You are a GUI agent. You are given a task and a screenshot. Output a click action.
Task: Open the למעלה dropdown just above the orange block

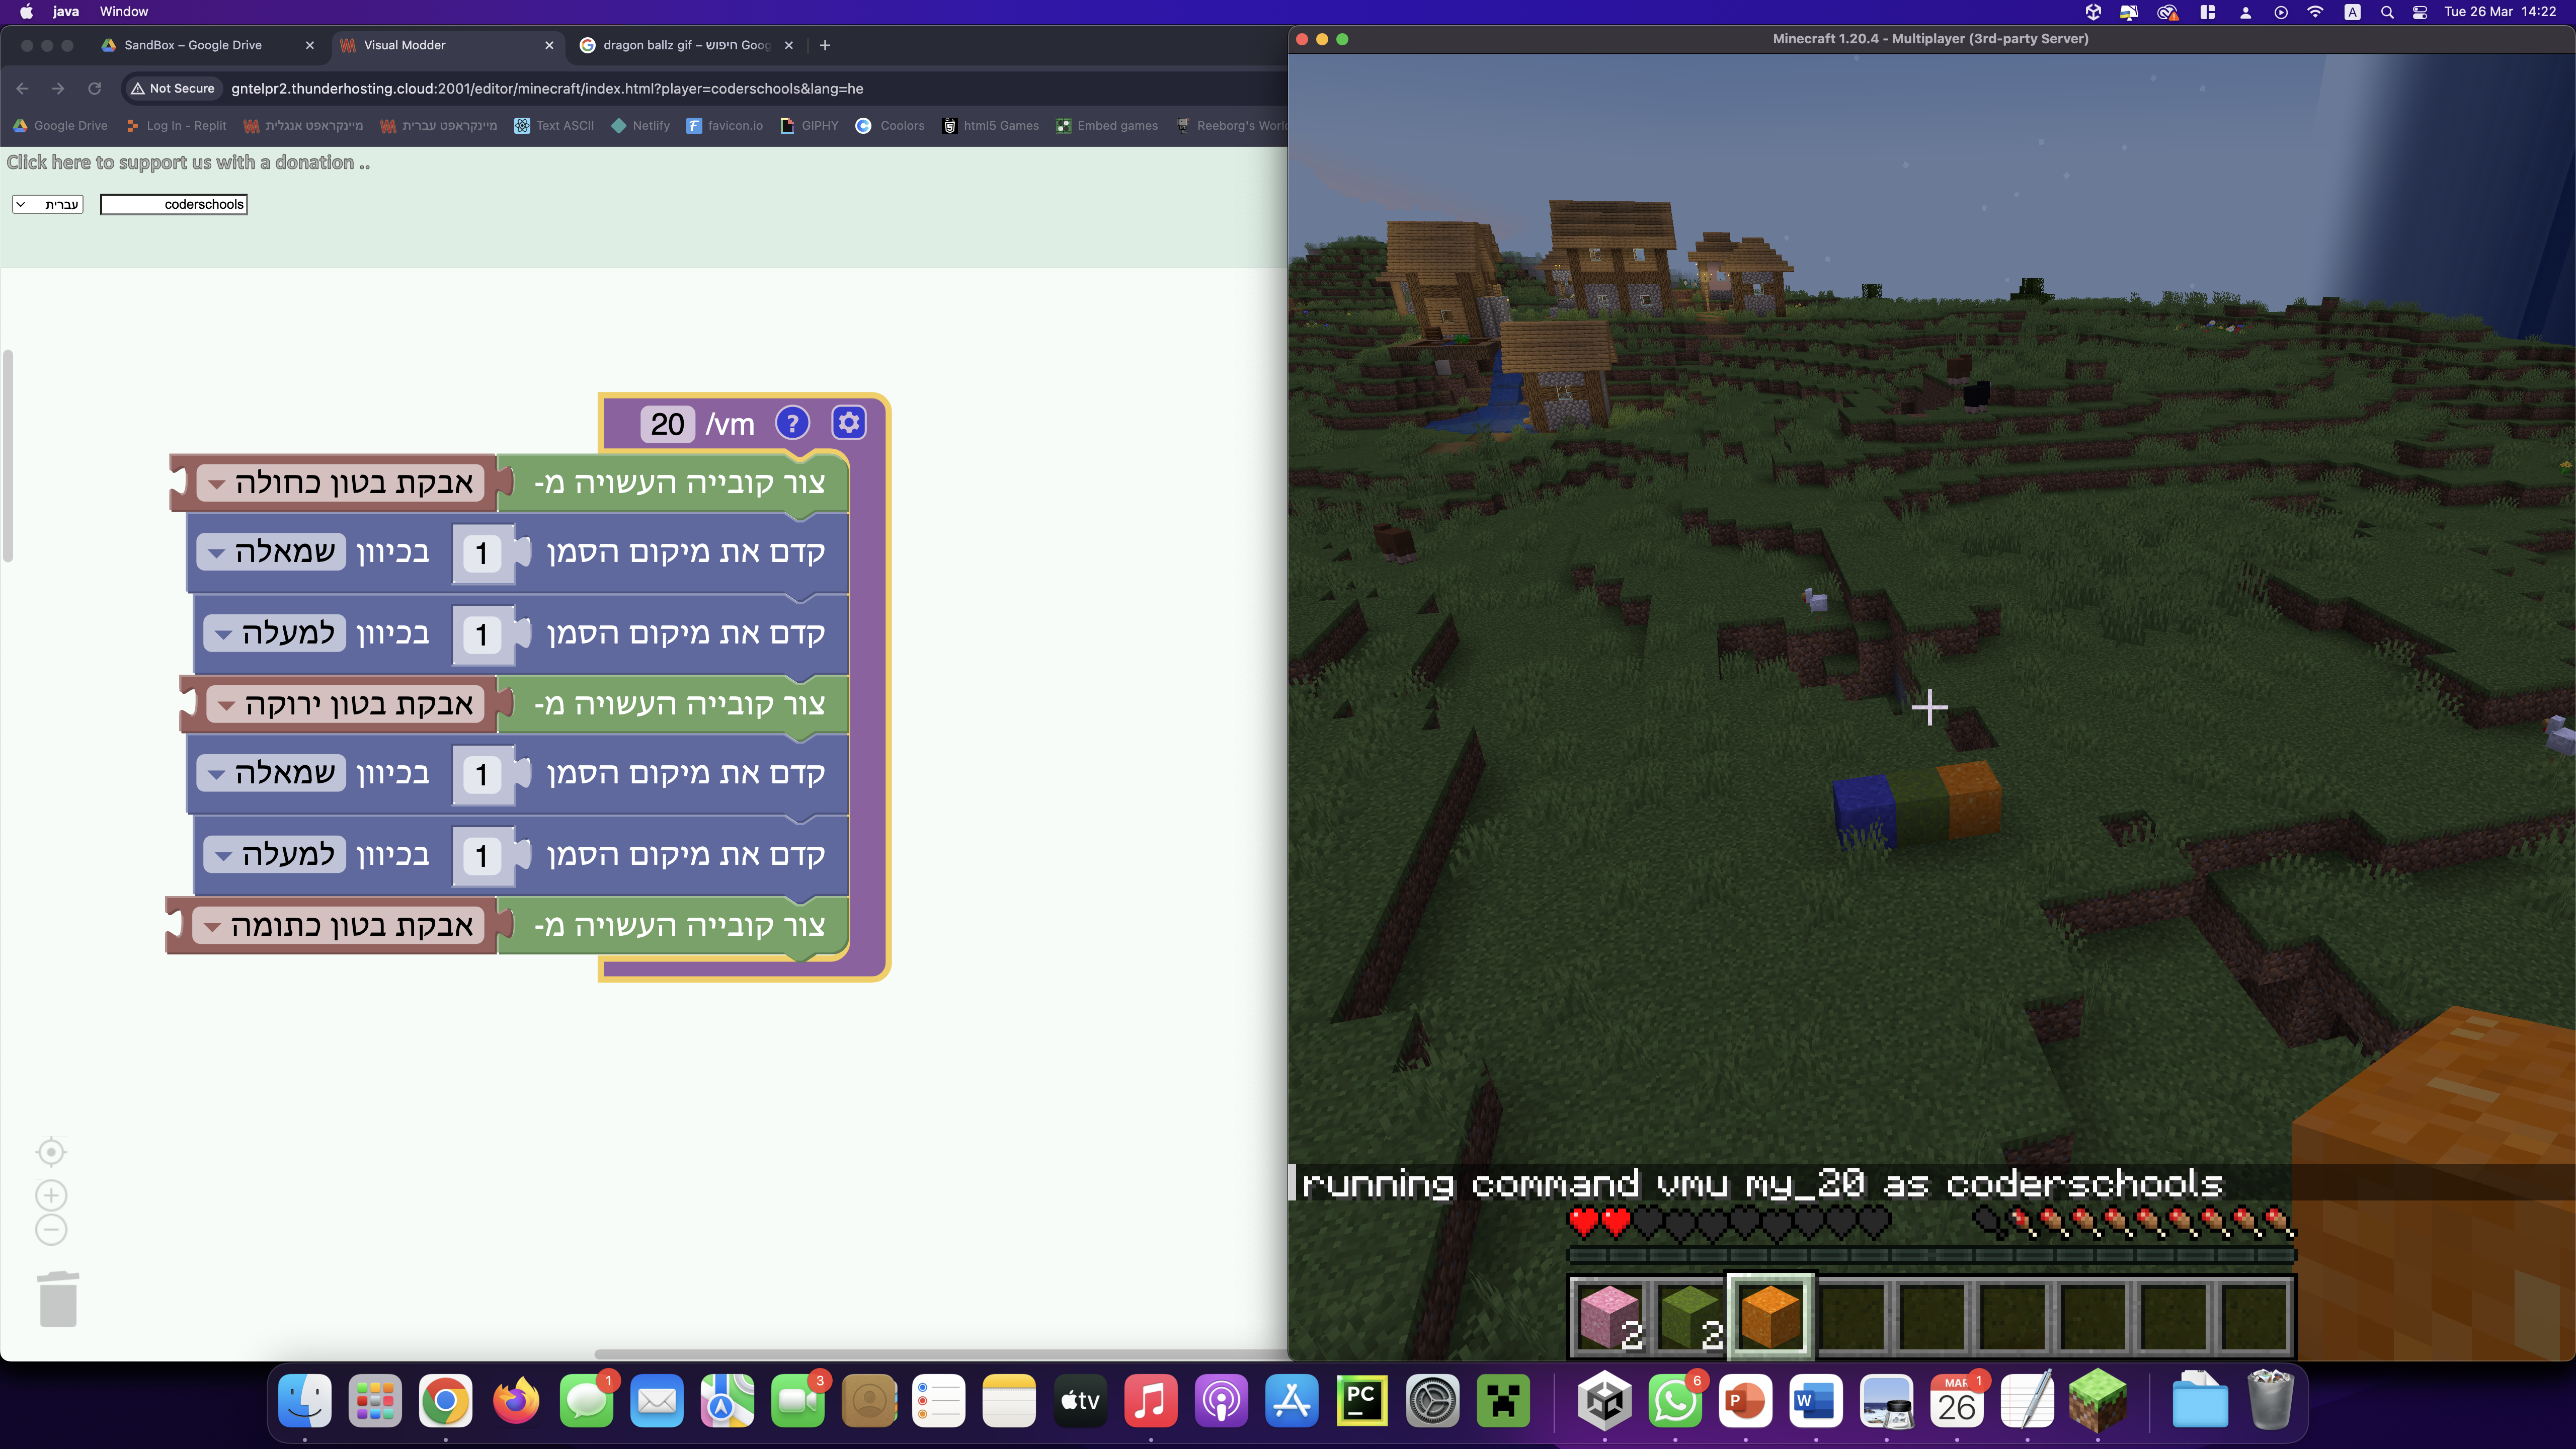(x=275, y=854)
